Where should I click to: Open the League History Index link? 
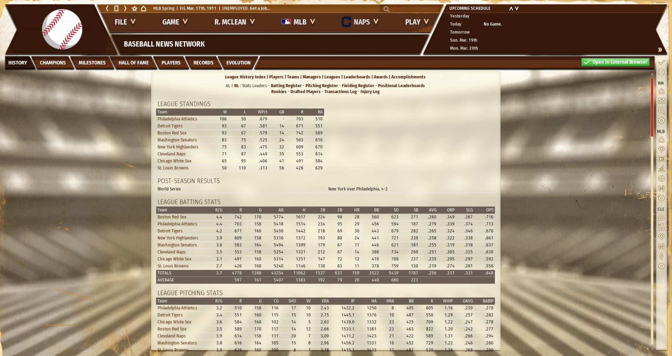245,77
